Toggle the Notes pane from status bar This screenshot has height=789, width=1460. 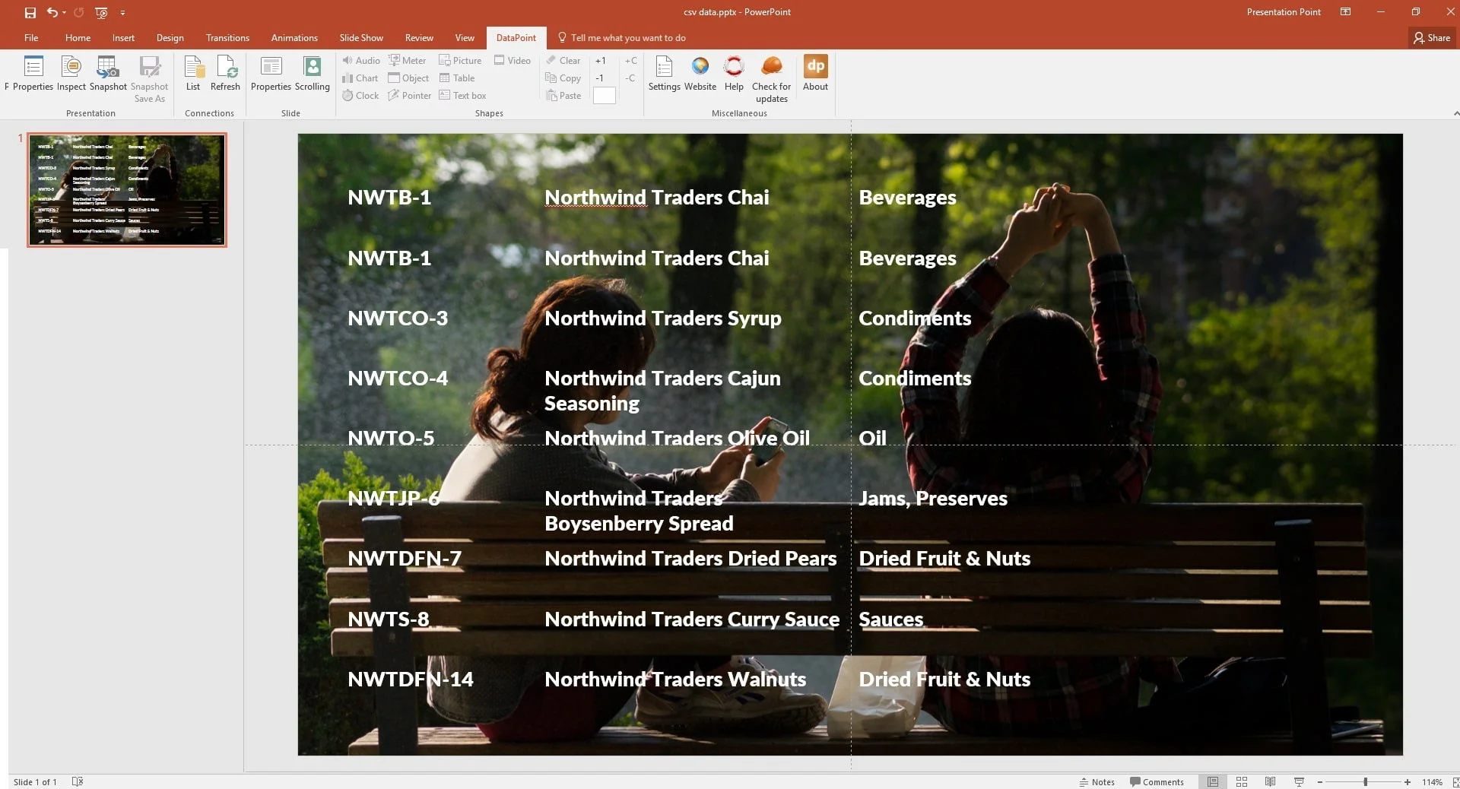click(x=1096, y=781)
